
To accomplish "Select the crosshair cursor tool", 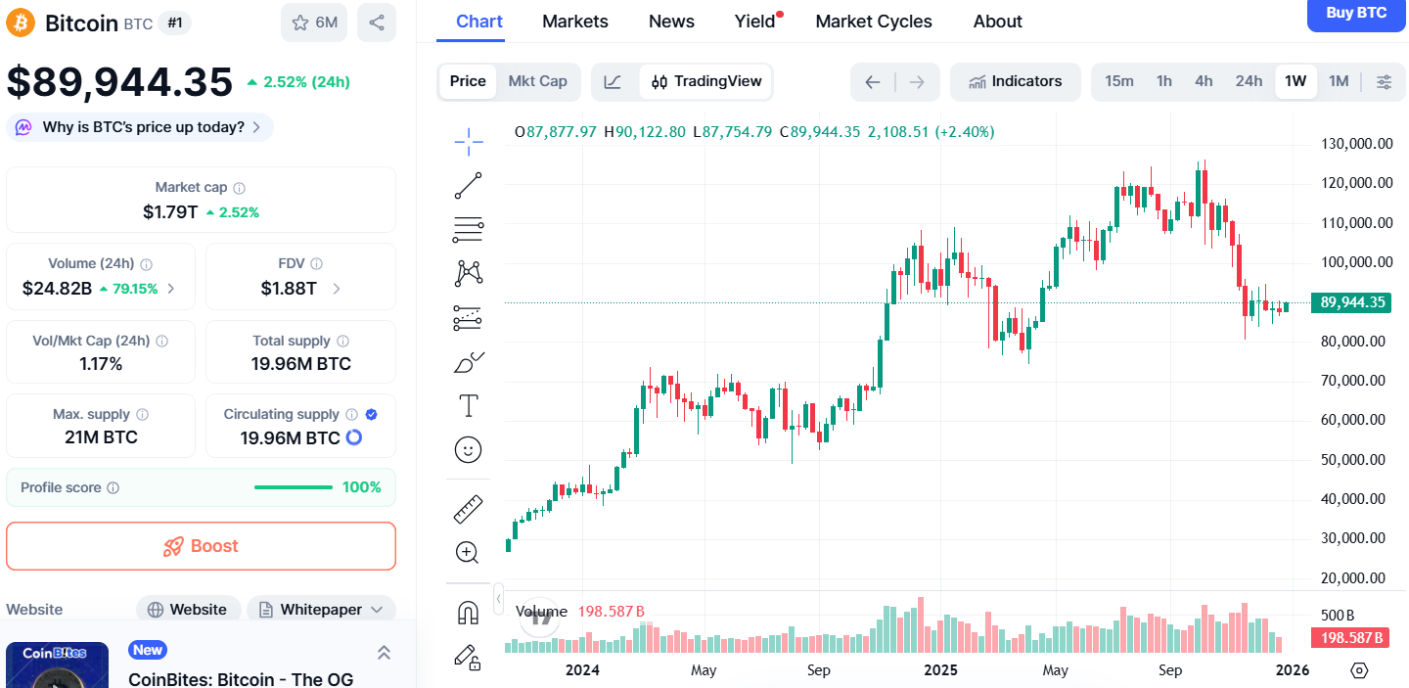I will point(468,141).
